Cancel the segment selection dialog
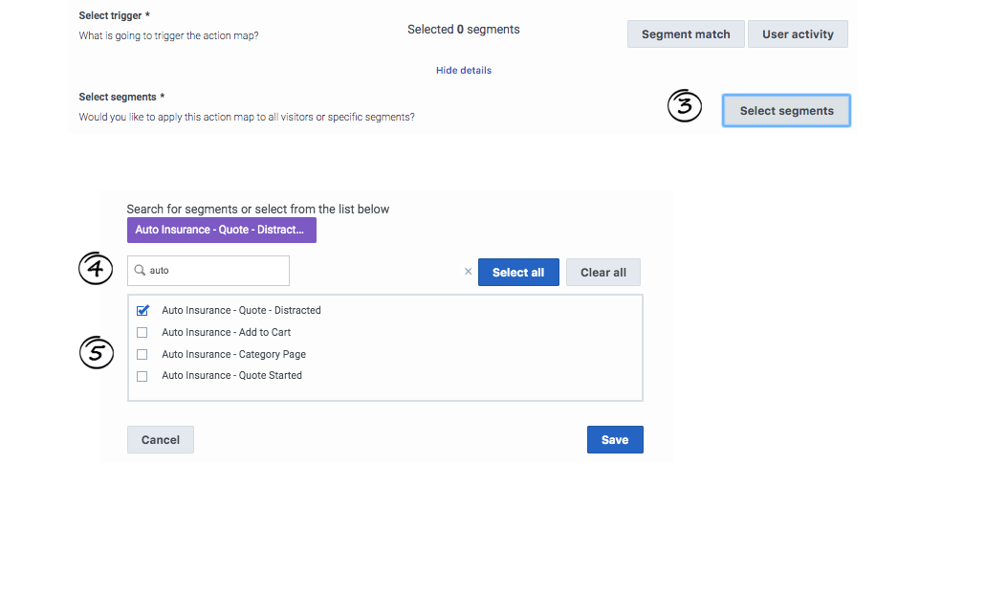 161,439
